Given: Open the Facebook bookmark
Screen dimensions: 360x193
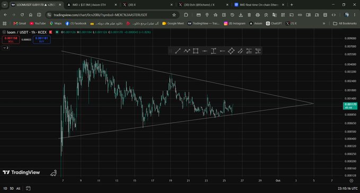Looking at the screenshot, I should click(x=76, y=23).
